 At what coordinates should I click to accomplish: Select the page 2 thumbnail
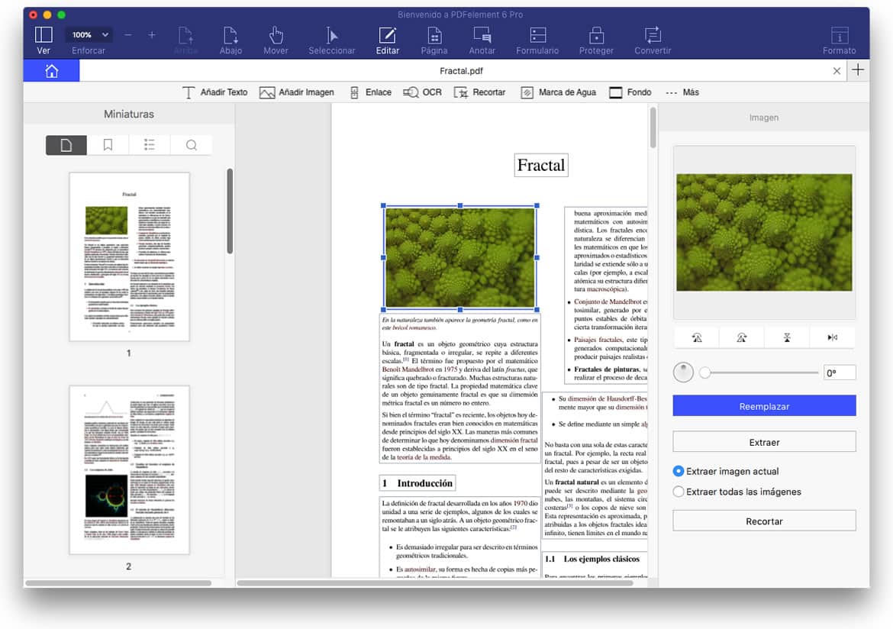click(x=129, y=469)
